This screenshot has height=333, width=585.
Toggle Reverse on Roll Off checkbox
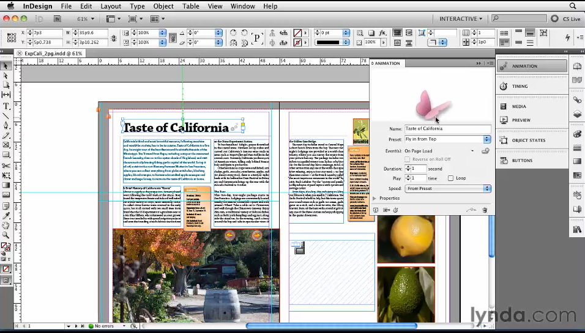tap(408, 159)
